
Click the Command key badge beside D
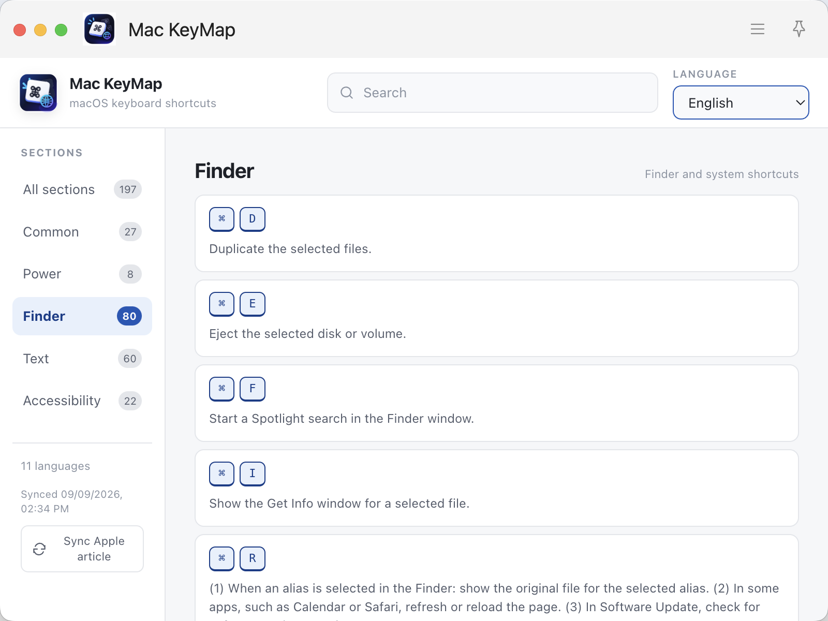click(222, 219)
